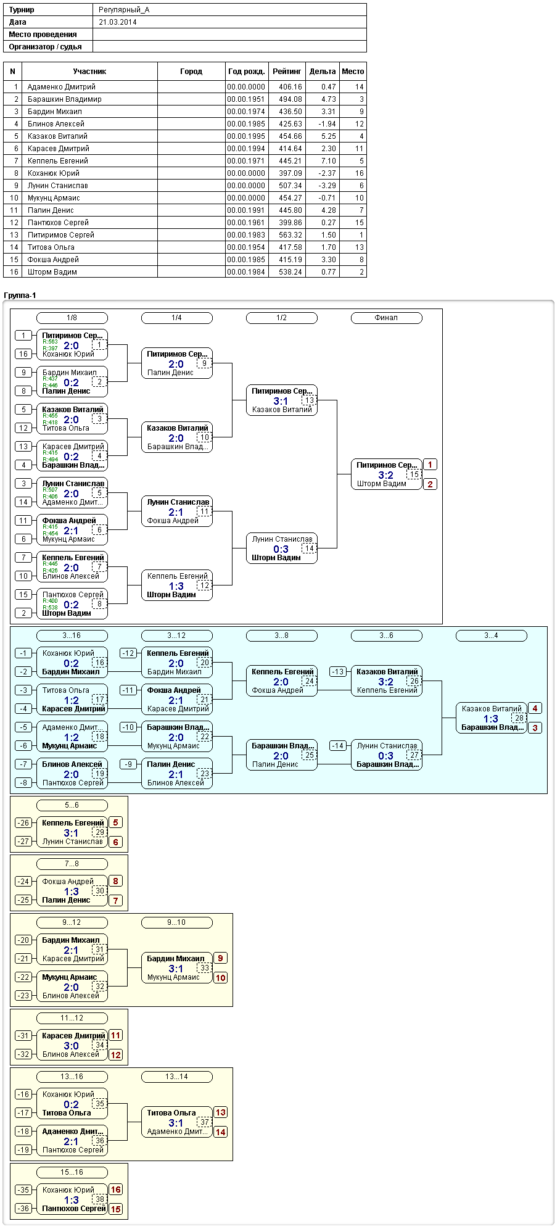The height and width of the screenshot is (1229, 560).
Task: Open quarterfinal Кеппель Евгений vs Шторм 1:3
Action: 177,586
